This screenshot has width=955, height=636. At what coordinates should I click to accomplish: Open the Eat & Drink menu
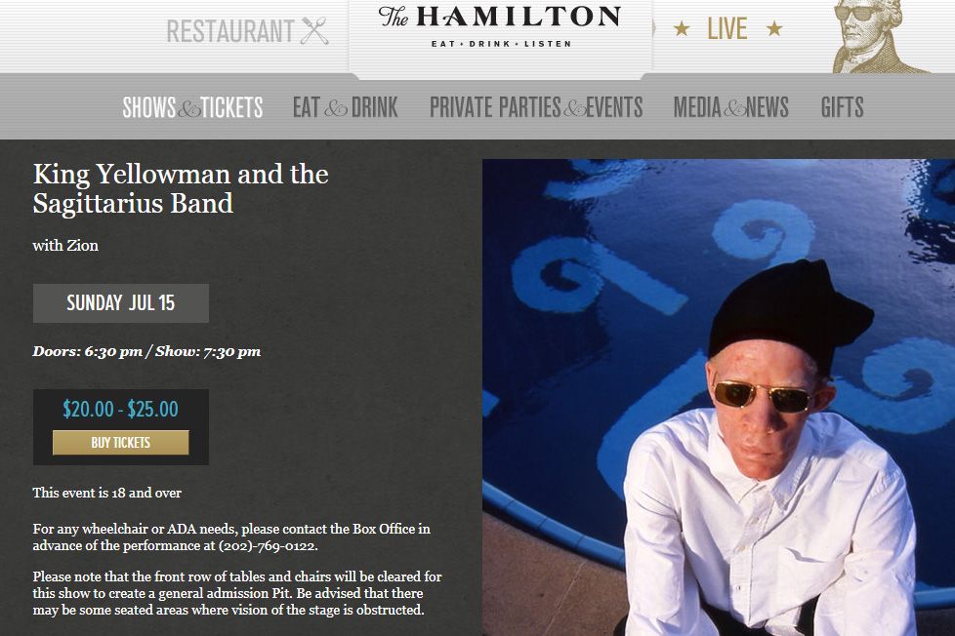(346, 107)
